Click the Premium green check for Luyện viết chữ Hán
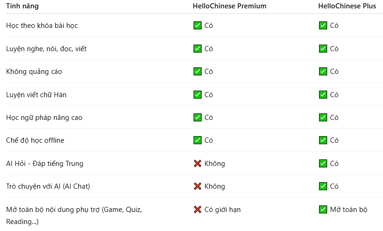Screen dimensions: 383x231 197,95
